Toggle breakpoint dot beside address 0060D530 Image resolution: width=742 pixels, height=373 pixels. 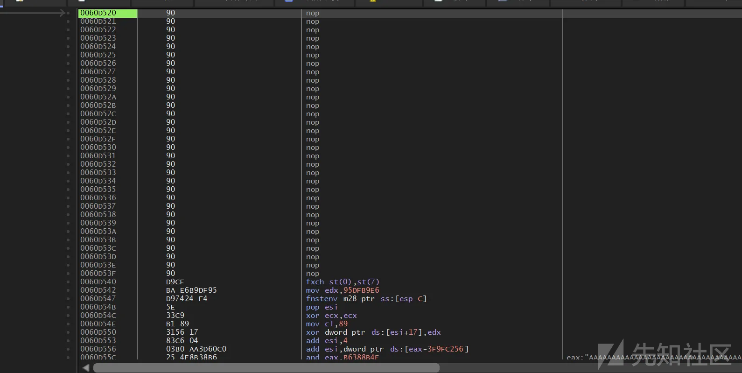point(68,148)
